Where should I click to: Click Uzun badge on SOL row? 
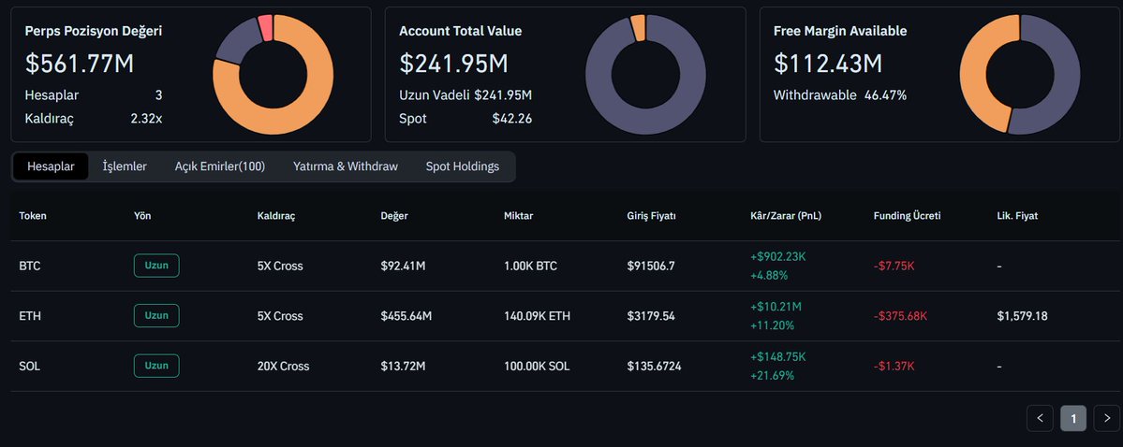click(x=156, y=366)
